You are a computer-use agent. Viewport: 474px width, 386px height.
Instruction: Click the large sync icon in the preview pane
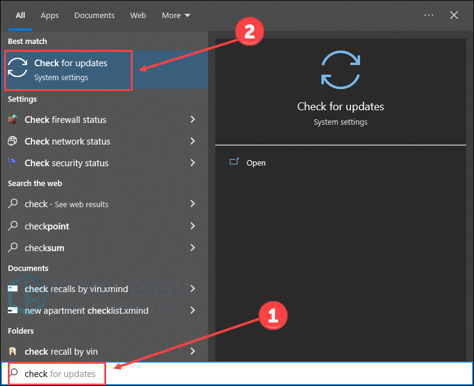341,71
